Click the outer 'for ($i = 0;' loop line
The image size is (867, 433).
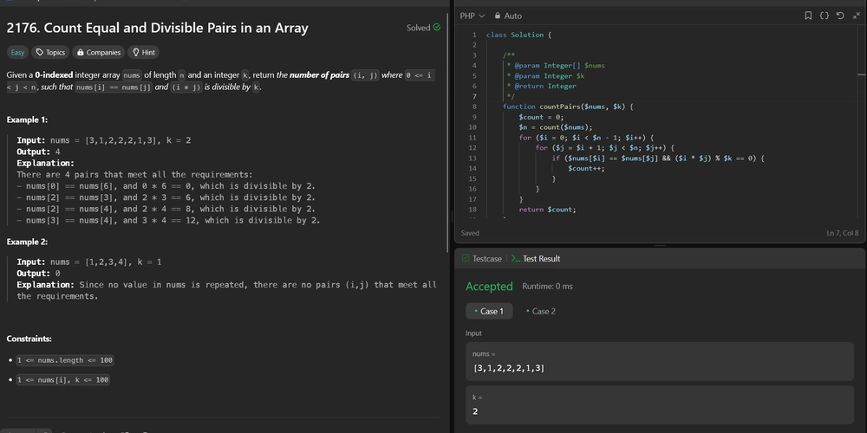[587, 138]
